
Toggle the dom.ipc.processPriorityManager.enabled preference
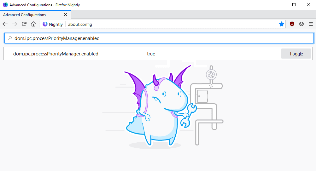[296, 54]
